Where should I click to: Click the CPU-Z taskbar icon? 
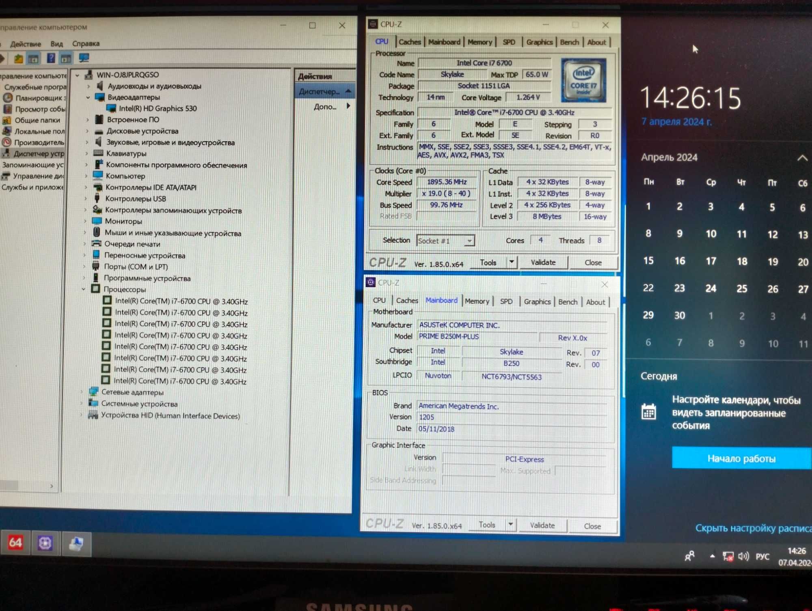[45, 542]
